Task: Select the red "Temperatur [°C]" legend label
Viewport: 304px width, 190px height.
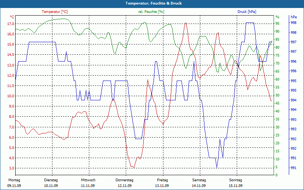Action: click(x=55, y=12)
